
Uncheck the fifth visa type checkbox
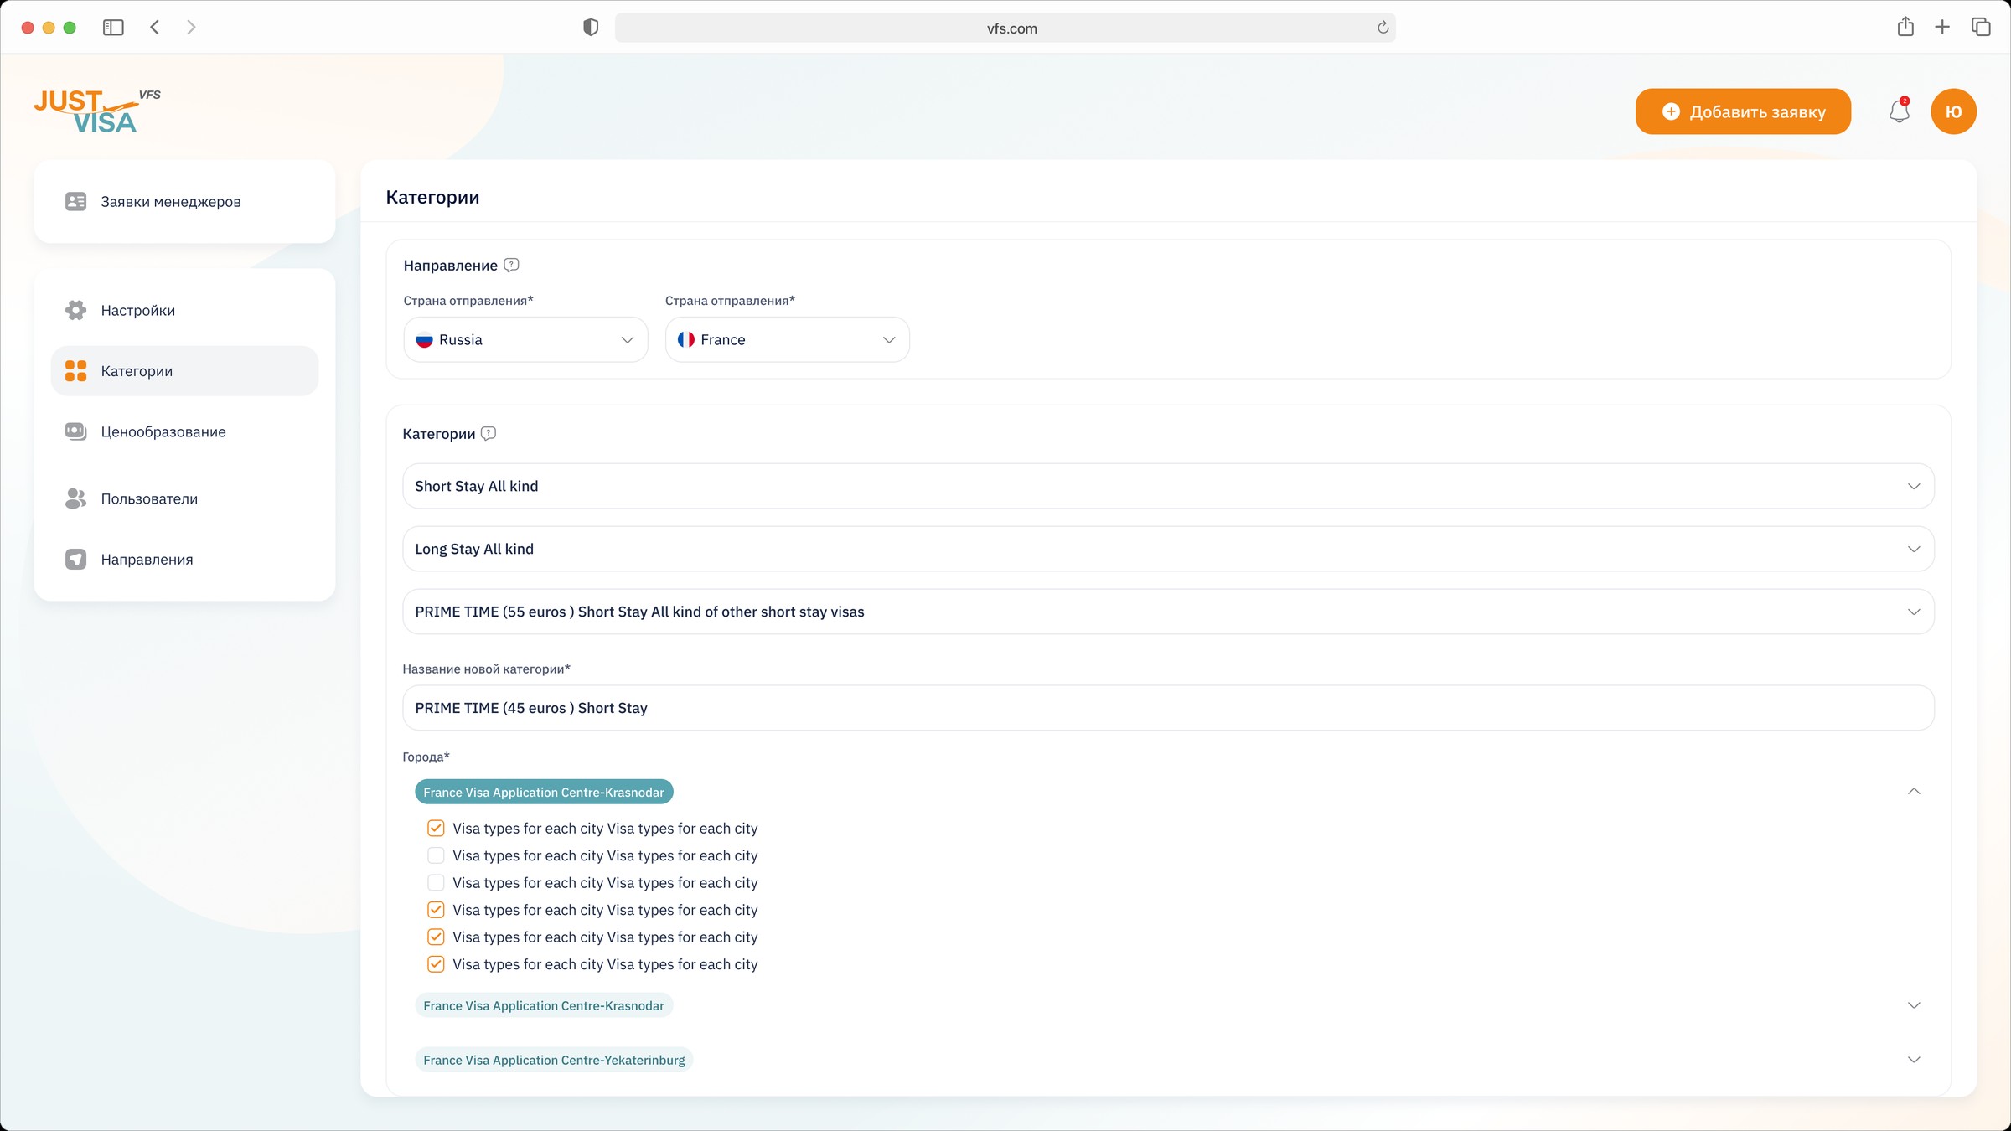[436, 937]
